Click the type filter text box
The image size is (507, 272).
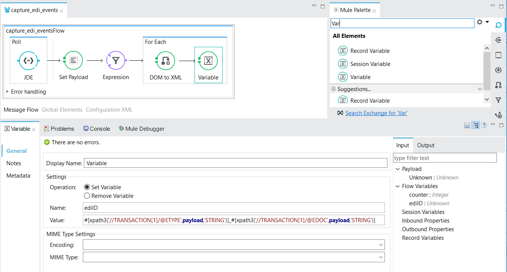[x=445, y=158]
